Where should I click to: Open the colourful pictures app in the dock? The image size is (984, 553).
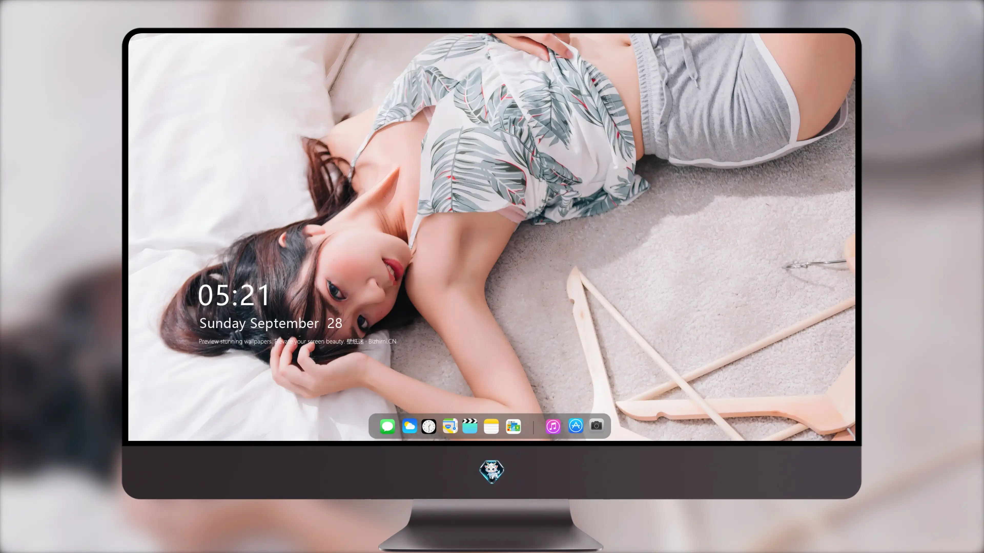(x=513, y=426)
